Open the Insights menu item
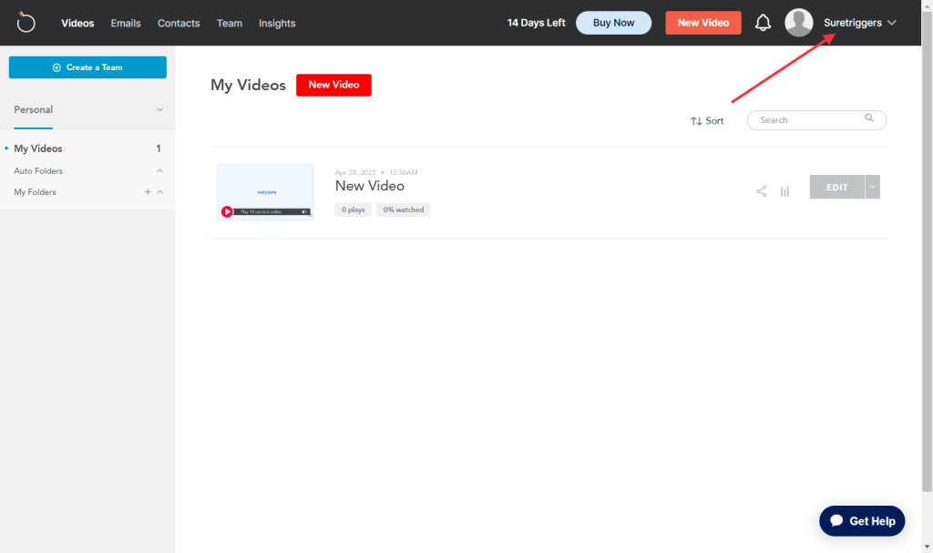Viewport: 933px width, 553px height. click(277, 23)
